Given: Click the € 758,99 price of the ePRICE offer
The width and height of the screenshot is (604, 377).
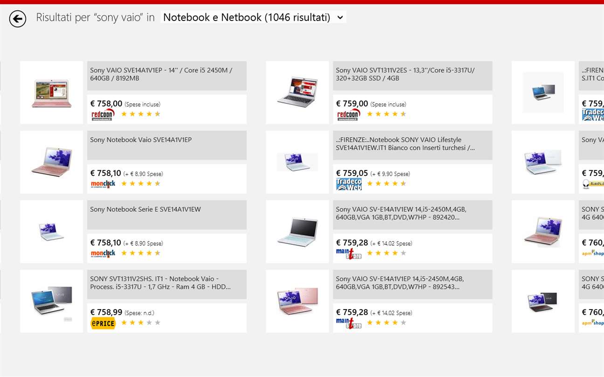Looking at the screenshot, I should pos(106,312).
